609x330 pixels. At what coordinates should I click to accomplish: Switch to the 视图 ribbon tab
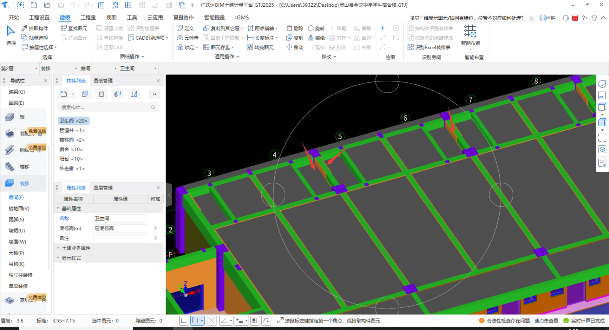pyautogui.click(x=111, y=17)
